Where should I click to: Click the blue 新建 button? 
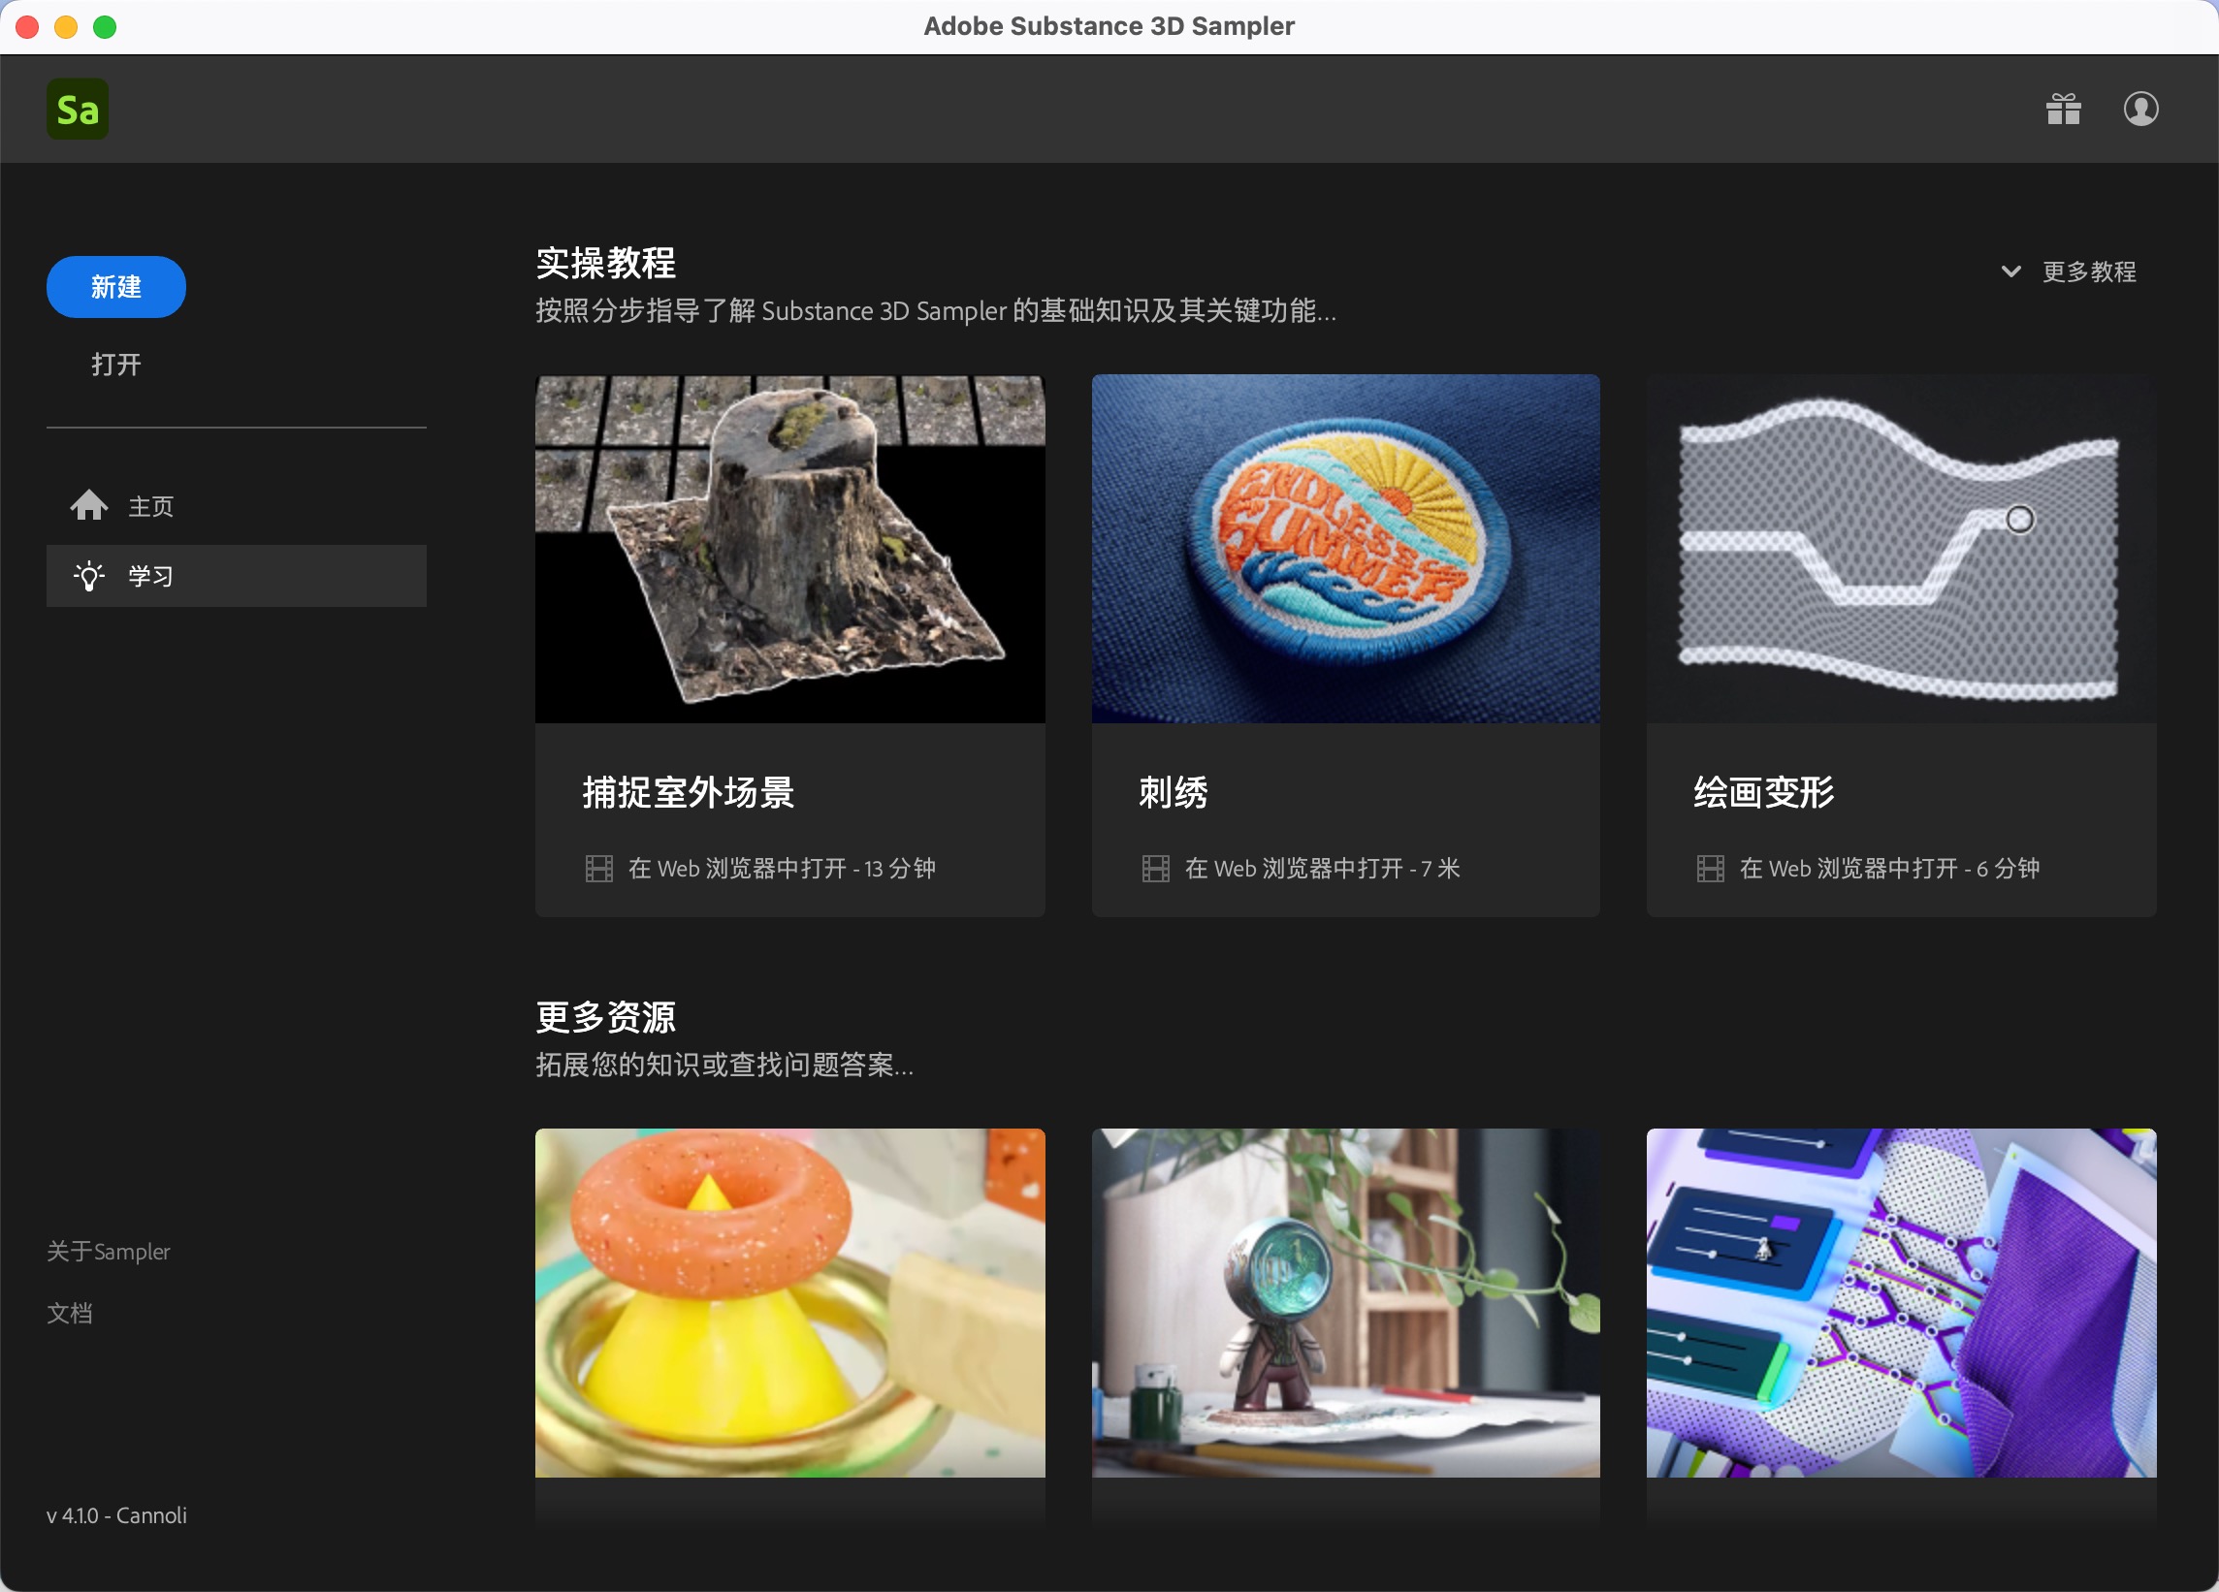coord(115,287)
